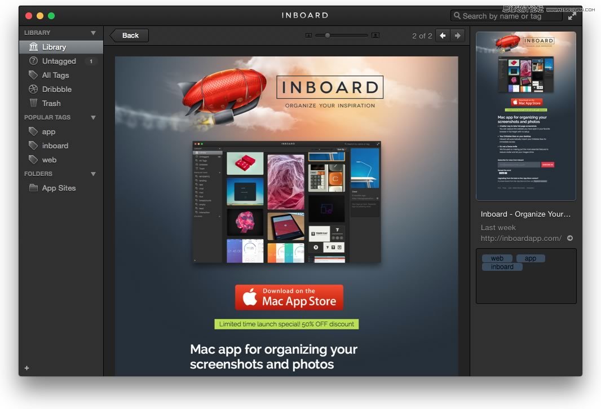Go to the next image arrow

[458, 36]
